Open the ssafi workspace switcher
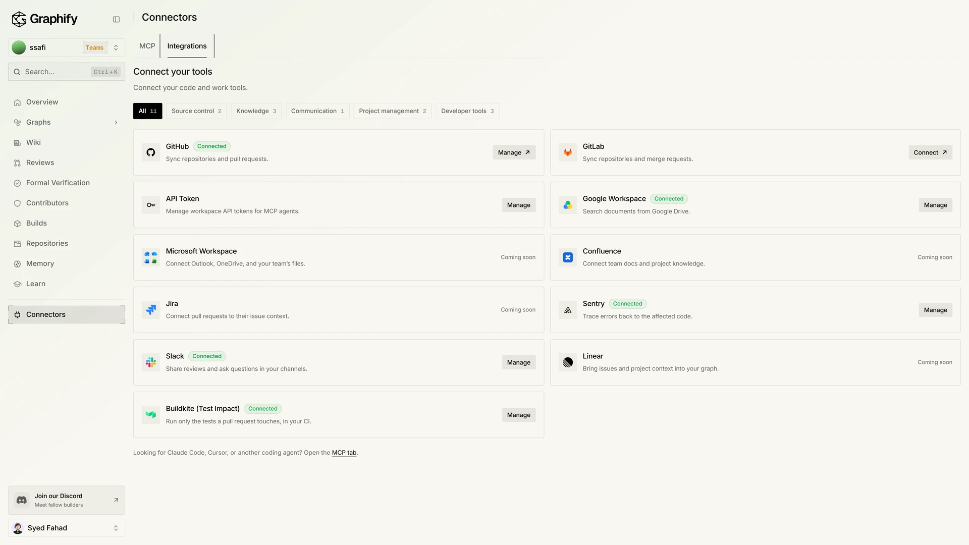969x545 pixels. pos(67,47)
